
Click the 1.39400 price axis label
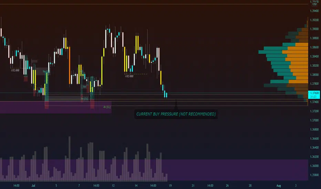(314, 11)
